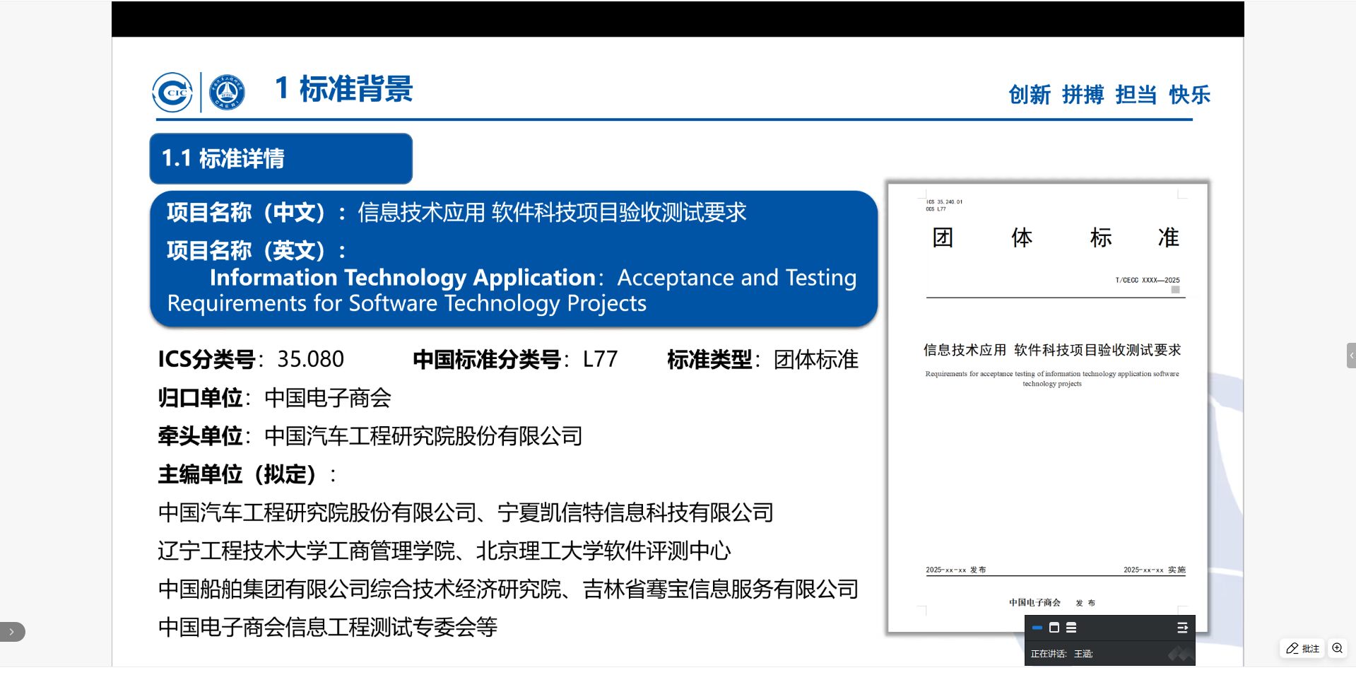The width and height of the screenshot is (1356, 675).
Task: Switch to the single-window view icon
Action: (x=1054, y=628)
